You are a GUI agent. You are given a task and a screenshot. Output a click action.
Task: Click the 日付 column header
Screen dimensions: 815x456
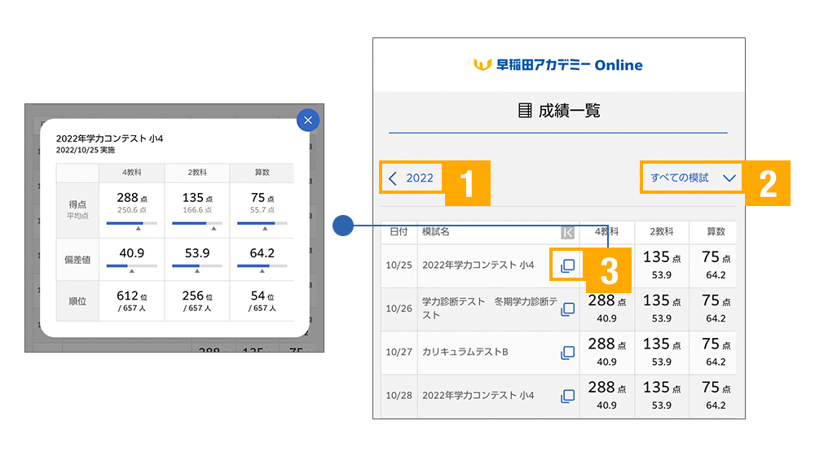[399, 231]
